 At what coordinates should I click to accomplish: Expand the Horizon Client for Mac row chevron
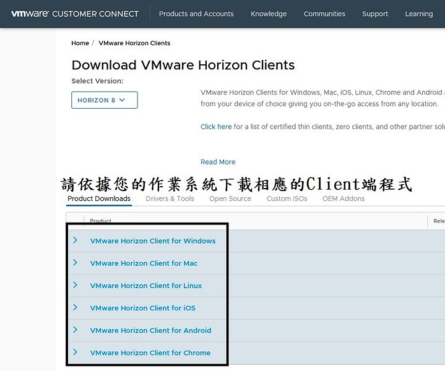click(x=76, y=263)
